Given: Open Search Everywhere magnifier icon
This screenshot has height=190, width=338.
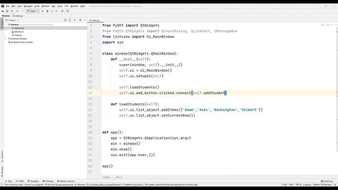Looking at the screenshot, I should (68, 11).
